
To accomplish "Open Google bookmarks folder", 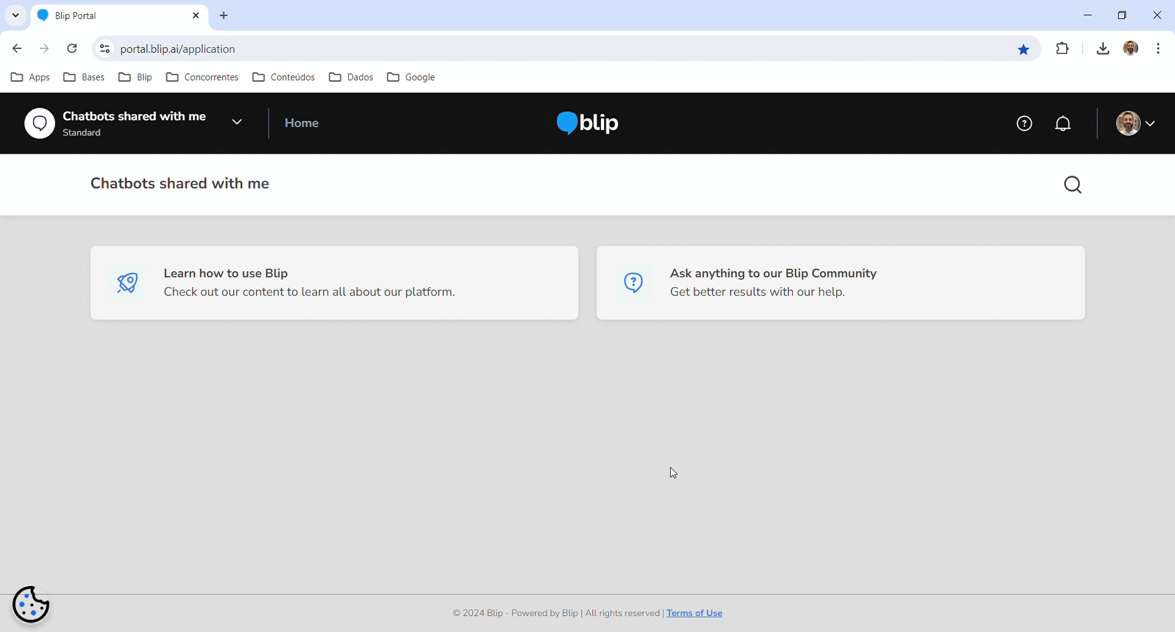I will (x=411, y=77).
